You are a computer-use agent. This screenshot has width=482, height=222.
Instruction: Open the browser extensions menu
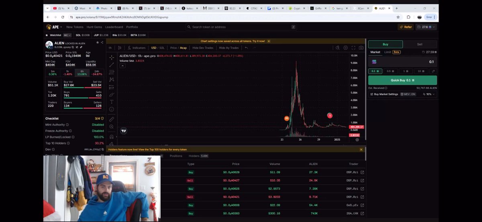408,17
